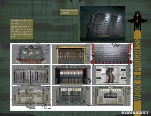Click the dimension sketch below bottom-left door

pos(47,106)
